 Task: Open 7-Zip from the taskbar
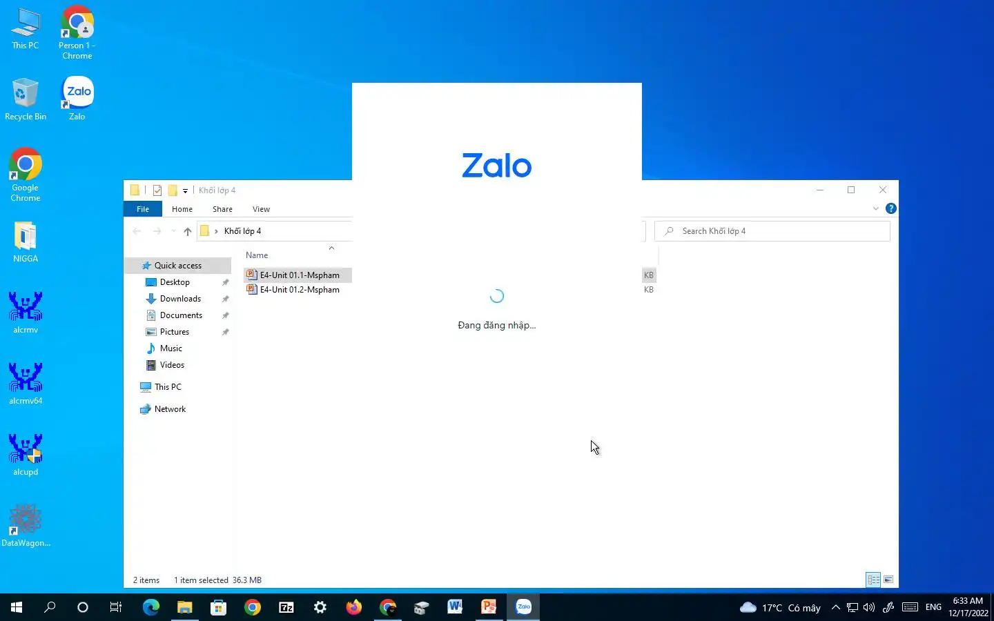(x=286, y=607)
